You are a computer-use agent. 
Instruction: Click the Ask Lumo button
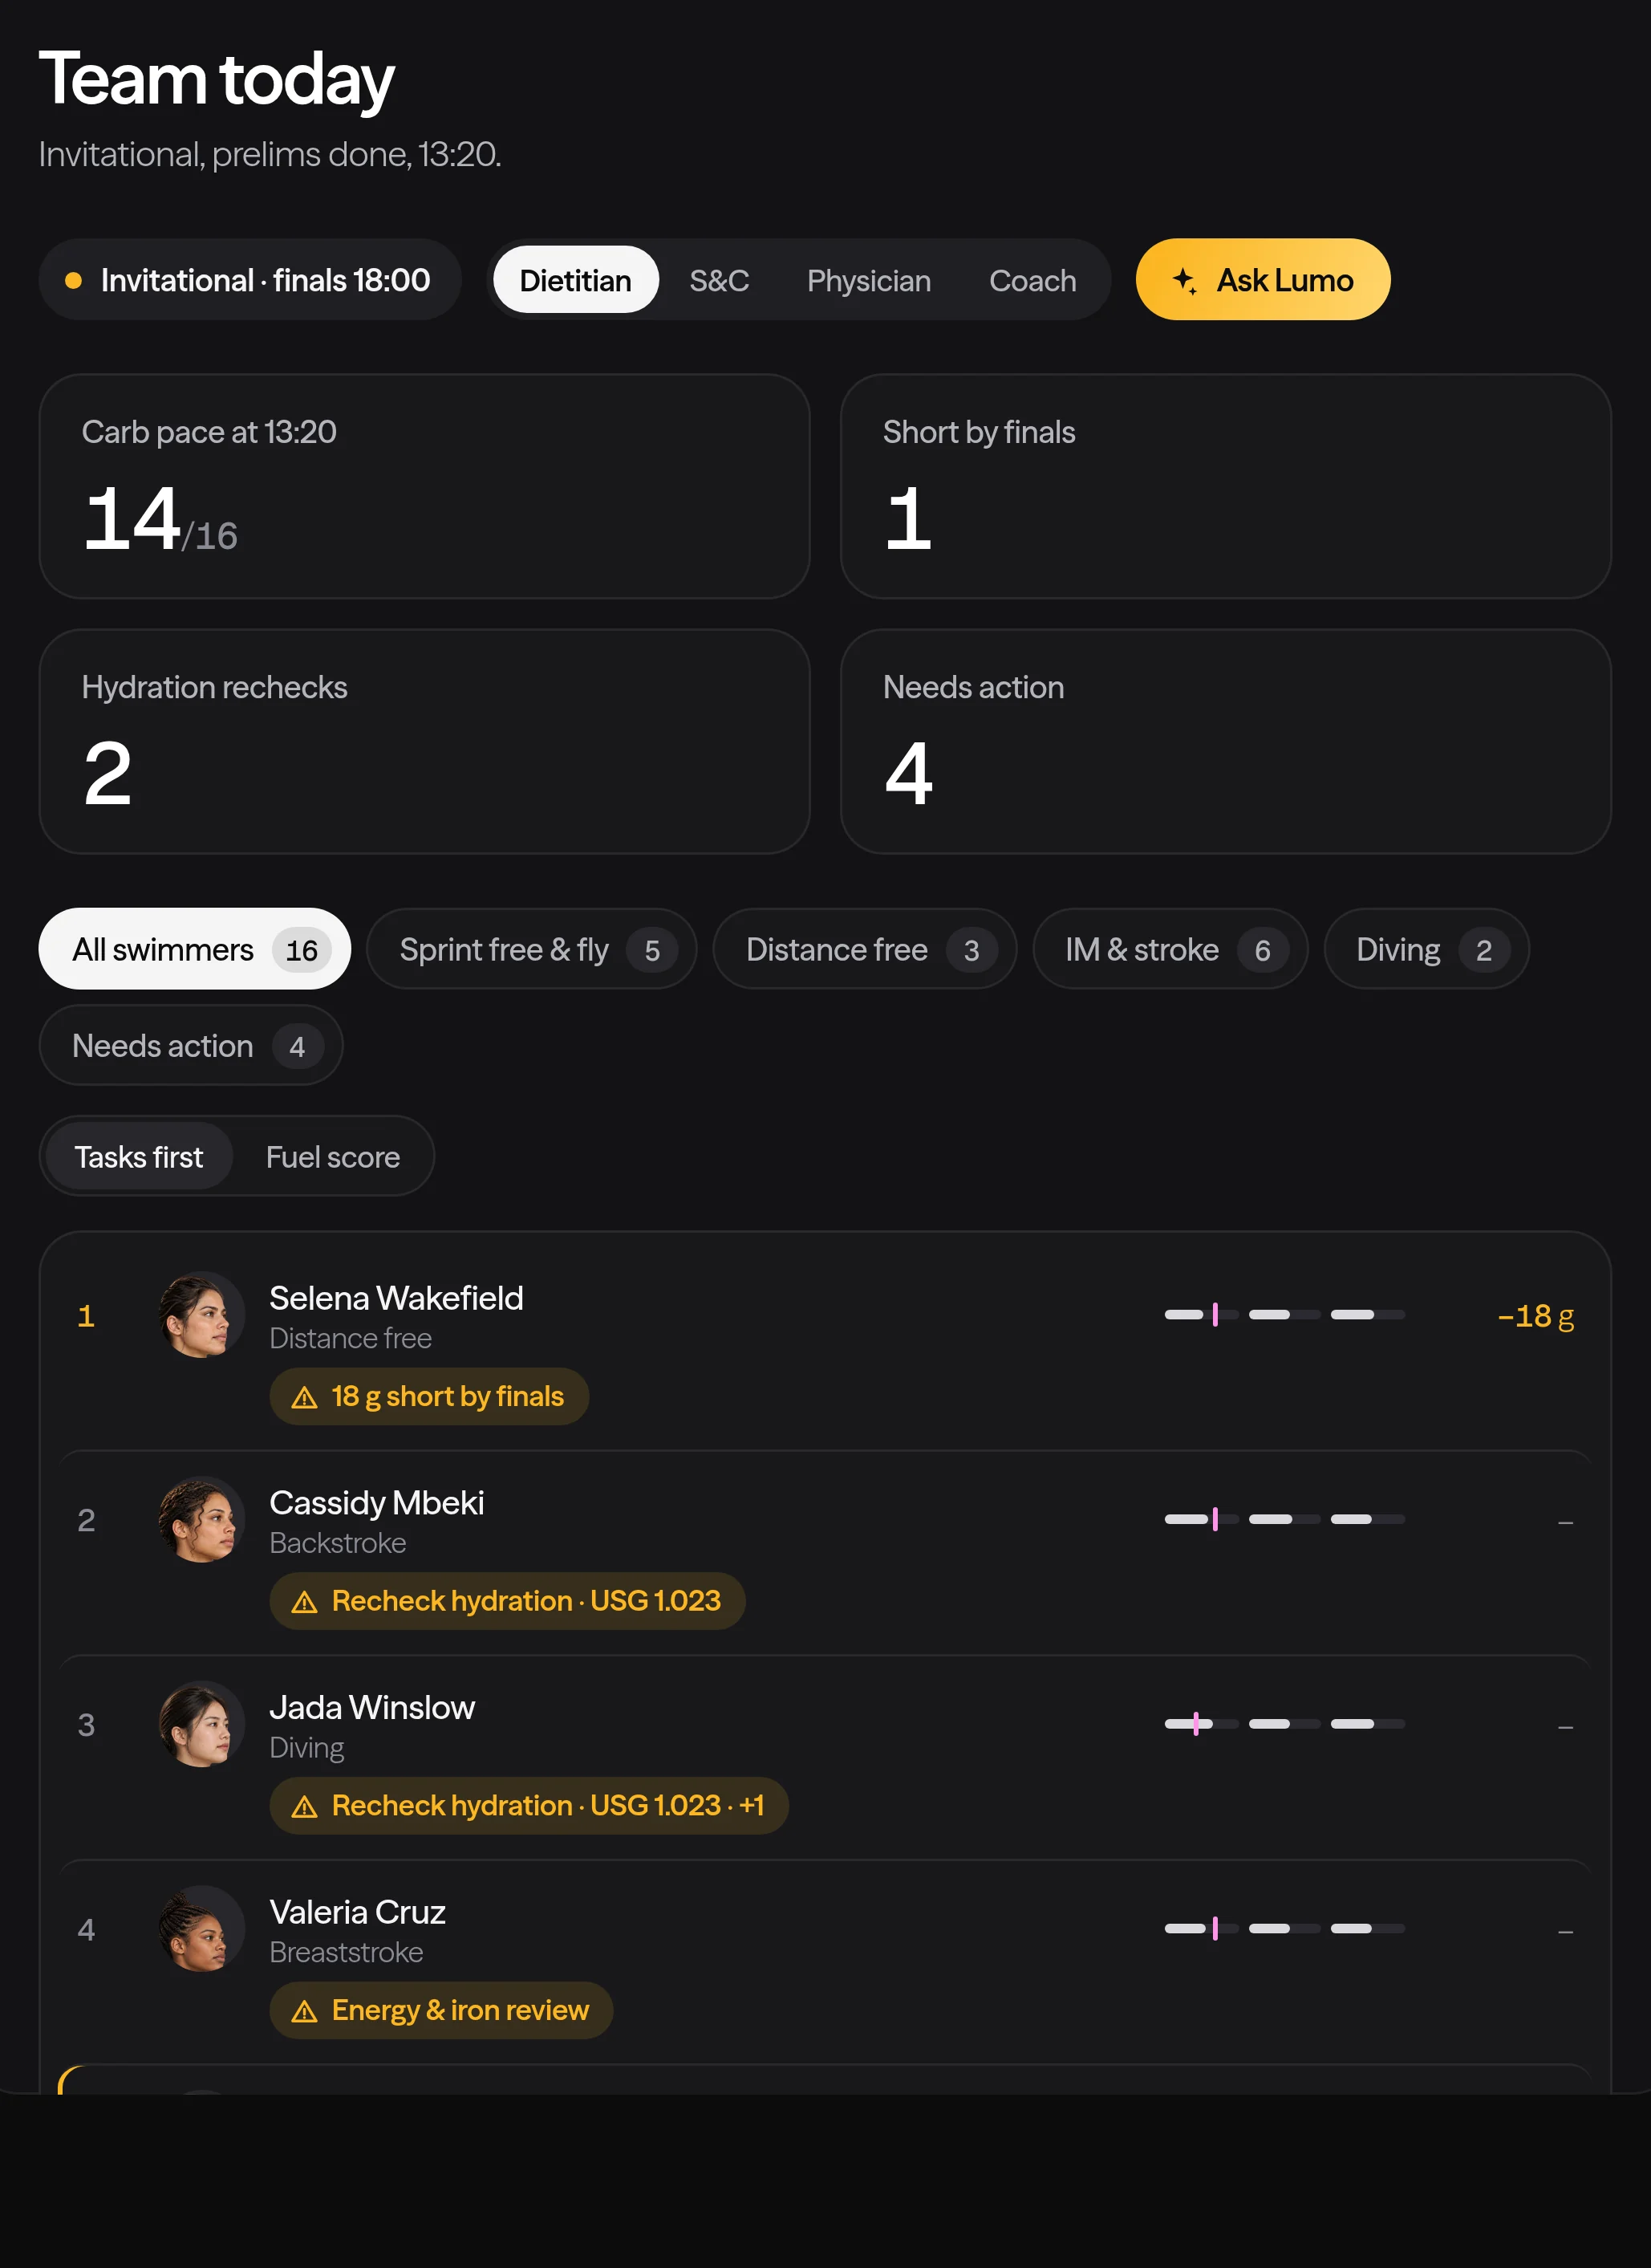[x=1262, y=279]
